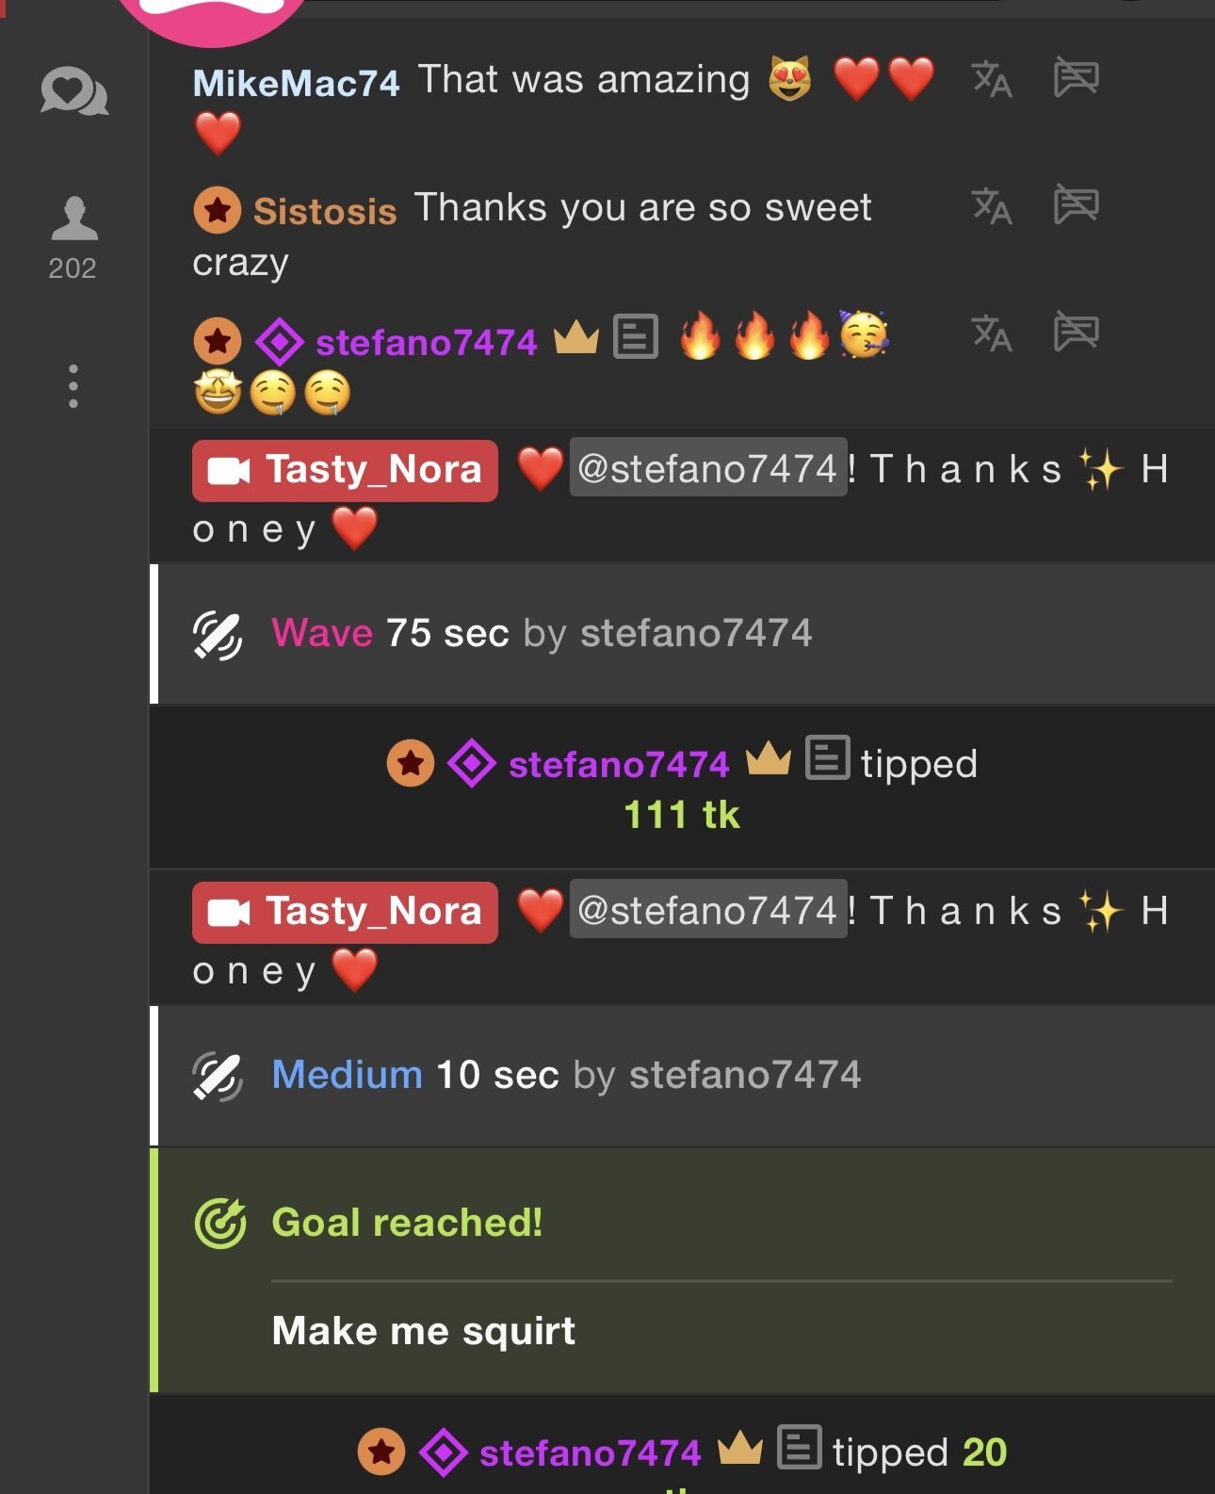The height and width of the screenshot is (1494, 1215).
Task: Click the second Tasty_Nora broadcaster badge
Action: coord(345,912)
